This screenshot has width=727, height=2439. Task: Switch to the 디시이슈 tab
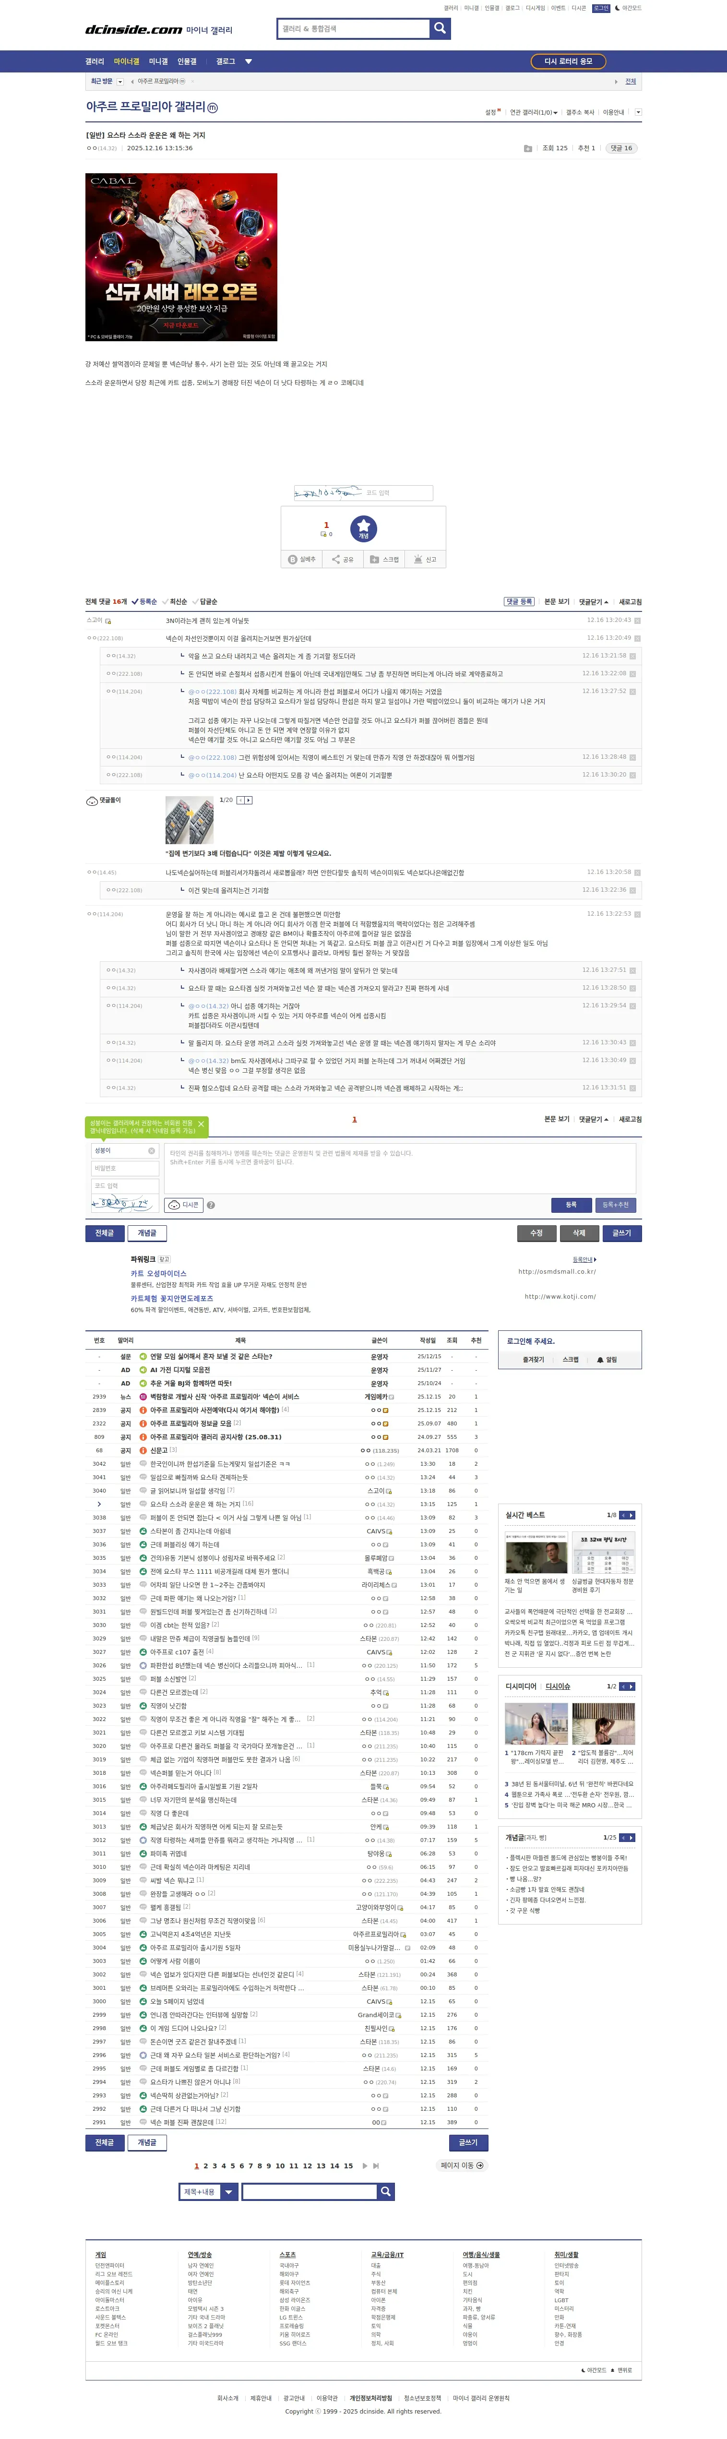click(x=558, y=1686)
